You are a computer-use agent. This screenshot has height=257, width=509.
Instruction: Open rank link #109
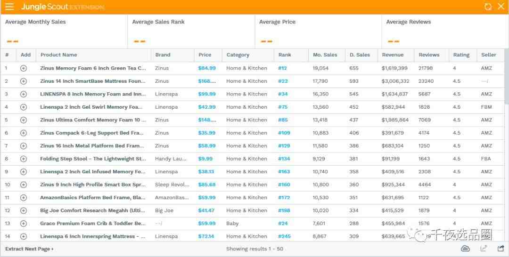(284, 133)
